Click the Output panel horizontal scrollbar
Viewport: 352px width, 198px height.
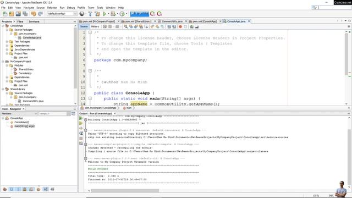[x=125, y=191]
